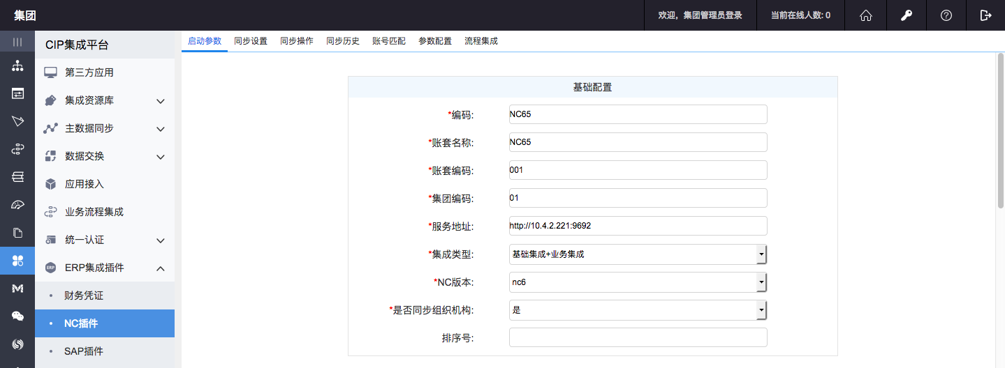Click the organization chart icon in left rail
Screen dimensions: 1005x368
[17, 66]
